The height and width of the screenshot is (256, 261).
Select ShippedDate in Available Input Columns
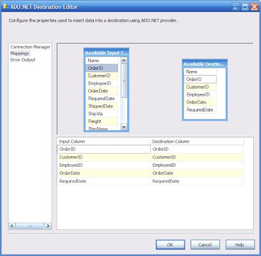pyautogui.click(x=102, y=106)
